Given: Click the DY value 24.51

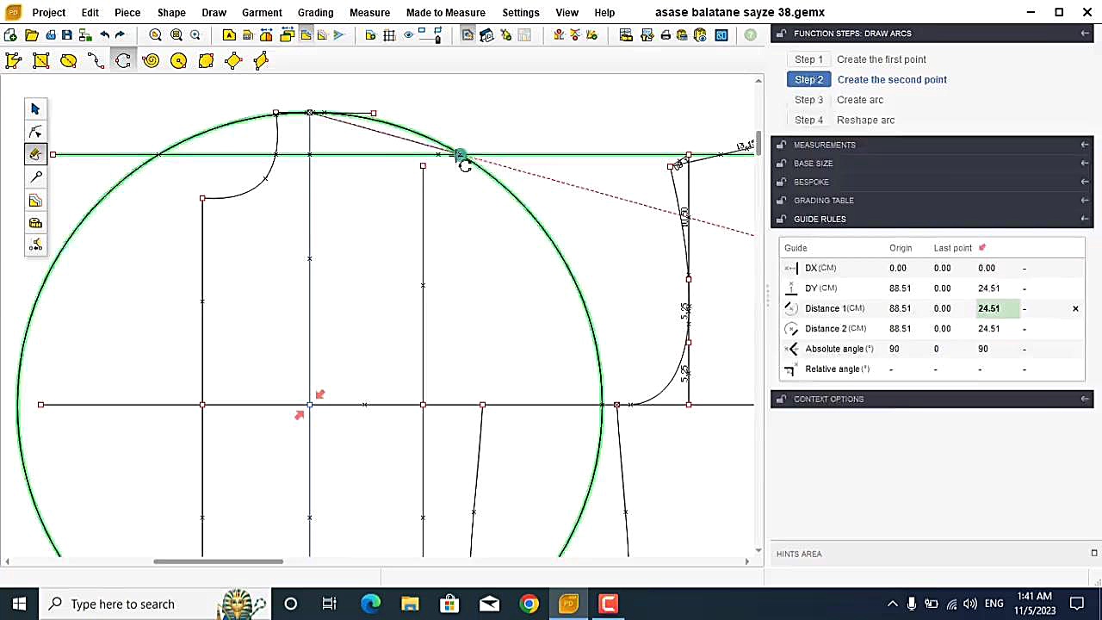Looking at the screenshot, I should [x=988, y=288].
